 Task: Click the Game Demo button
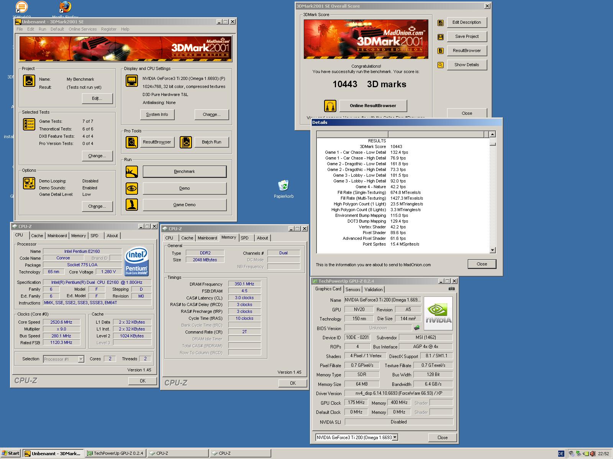(x=185, y=205)
